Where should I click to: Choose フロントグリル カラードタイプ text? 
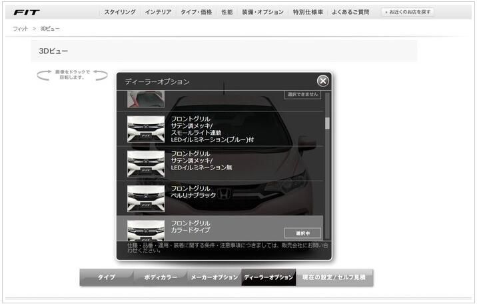pyautogui.click(x=191, y=227)
